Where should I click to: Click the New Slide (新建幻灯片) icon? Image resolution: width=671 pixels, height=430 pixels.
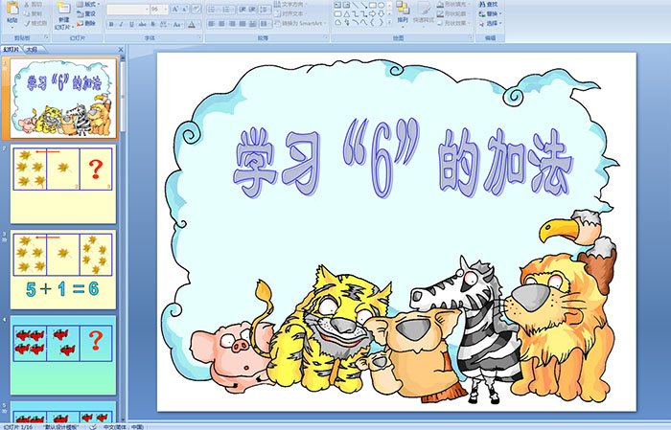click(64, 9)
